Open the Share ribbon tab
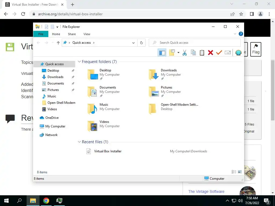275x206 pixels. click(x=72, y=34)
